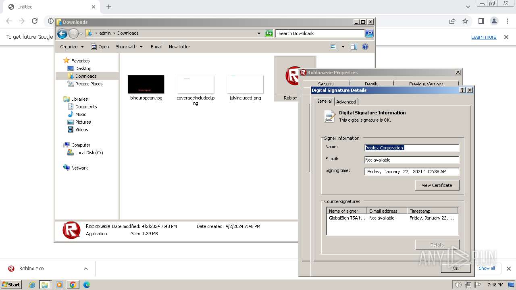Launch Windows Media Player from taskbar
Image resolution: width=516 pixels, height=290 pixels.
(59, 285)
